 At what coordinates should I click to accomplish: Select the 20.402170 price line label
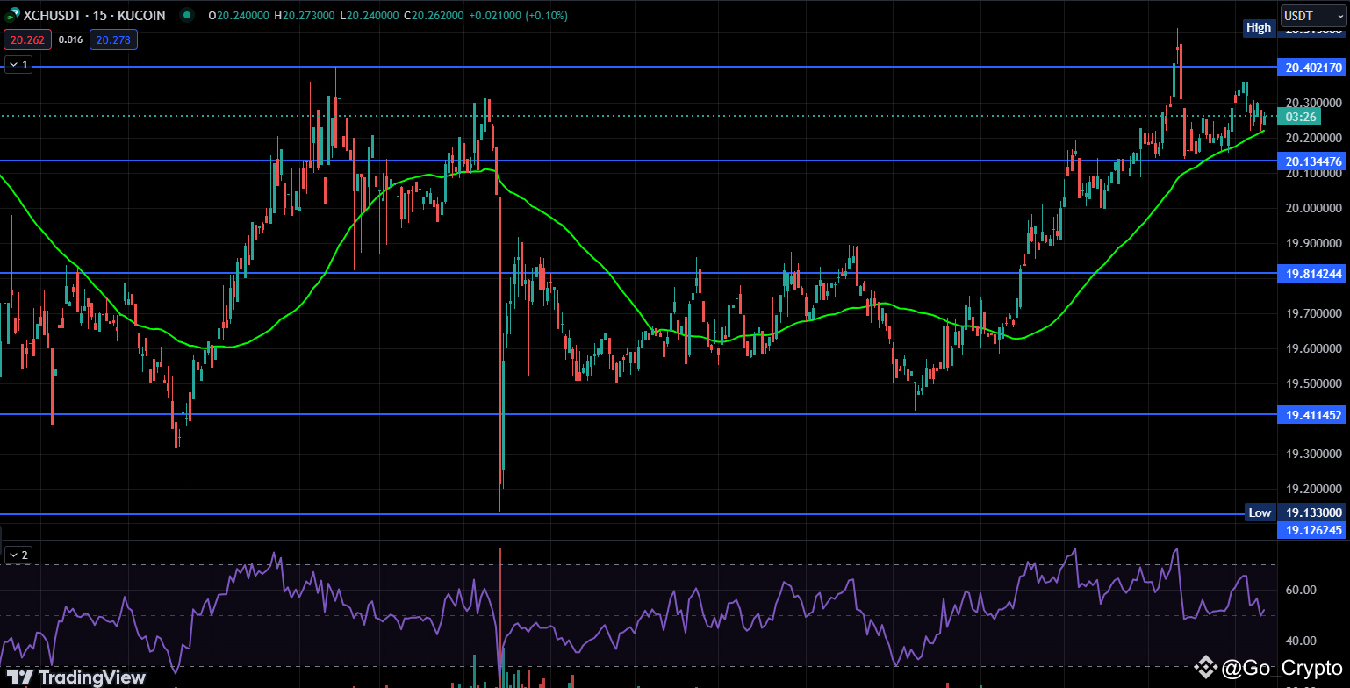1312,68
